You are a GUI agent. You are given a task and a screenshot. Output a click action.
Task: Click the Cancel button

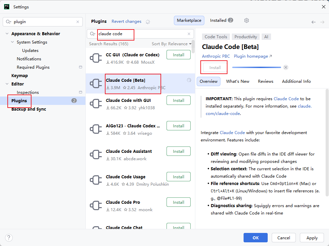tap(283, 238)
